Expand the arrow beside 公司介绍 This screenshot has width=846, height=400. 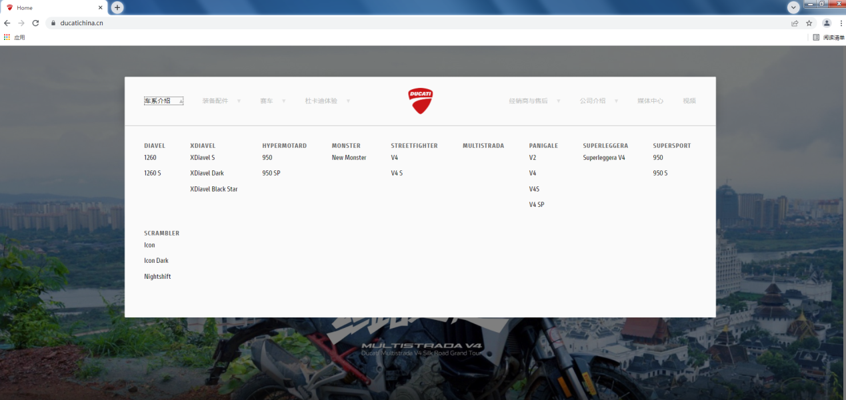point(616,101)
